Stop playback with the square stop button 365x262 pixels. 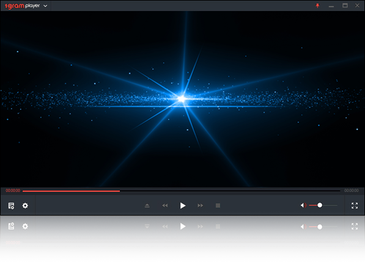pos(218,206)
